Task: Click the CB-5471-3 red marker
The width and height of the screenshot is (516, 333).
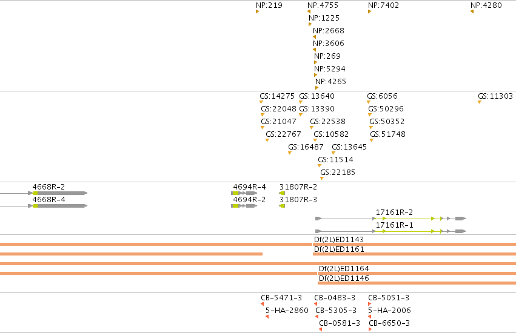Action: 263,304
